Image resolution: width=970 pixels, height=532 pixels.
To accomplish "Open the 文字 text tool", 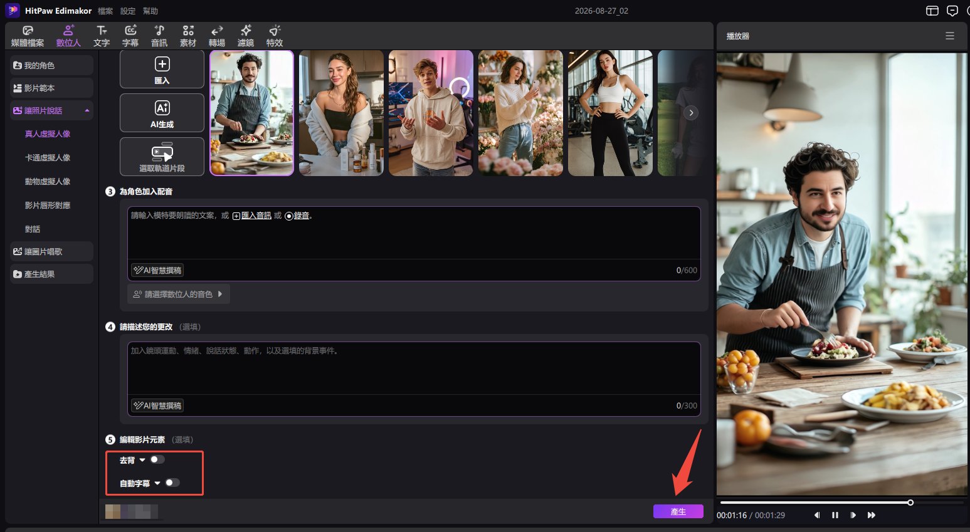I will tap(102, 36).
